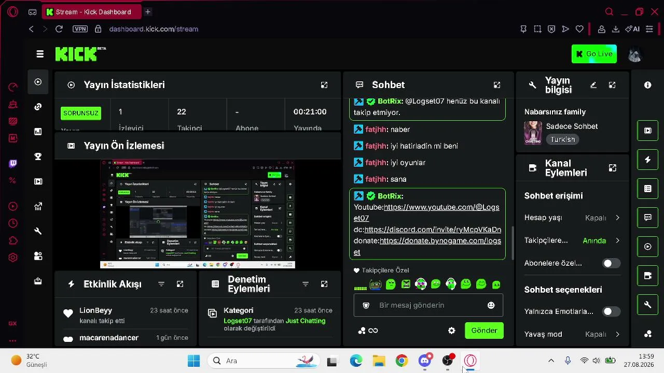Screen dimensions: 664x373
Task: Open the emoji picker in the message box
Action: pos(491,305)
